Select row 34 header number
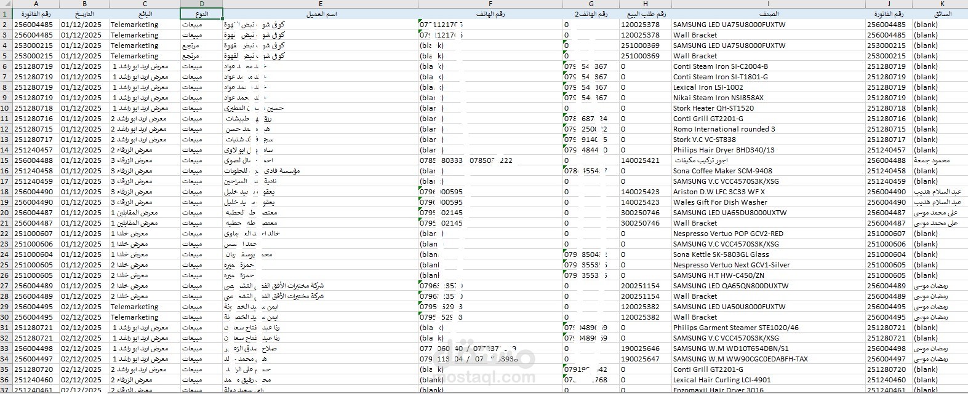The image size is (968, 394). [6, 359]
